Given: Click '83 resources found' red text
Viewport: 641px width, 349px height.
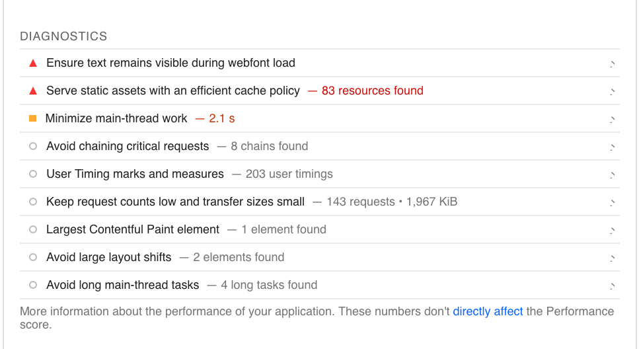Looking at the screenshot, I should 373,91.
